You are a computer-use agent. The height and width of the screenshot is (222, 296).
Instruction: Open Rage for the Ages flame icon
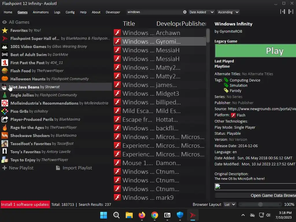tap(5, 127)
